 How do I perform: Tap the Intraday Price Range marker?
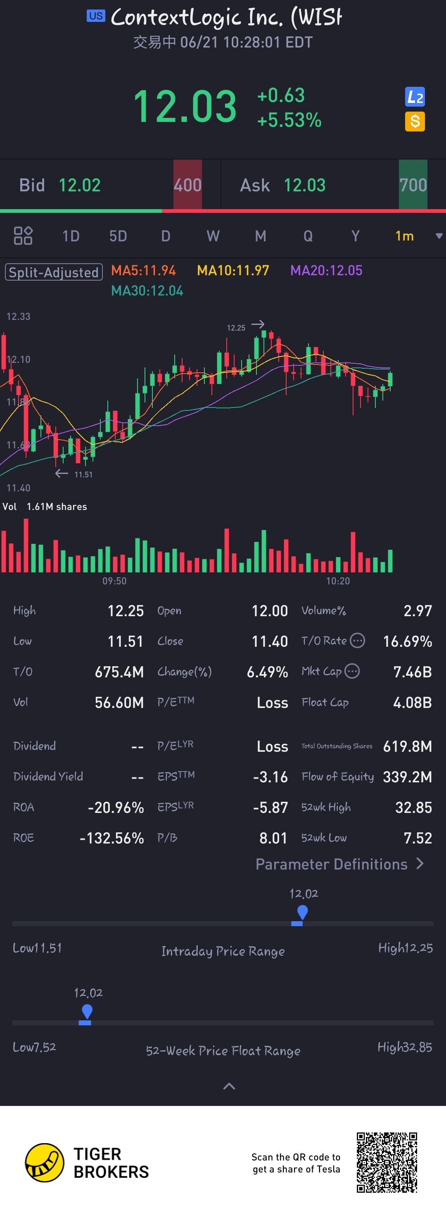pos(302,912)
